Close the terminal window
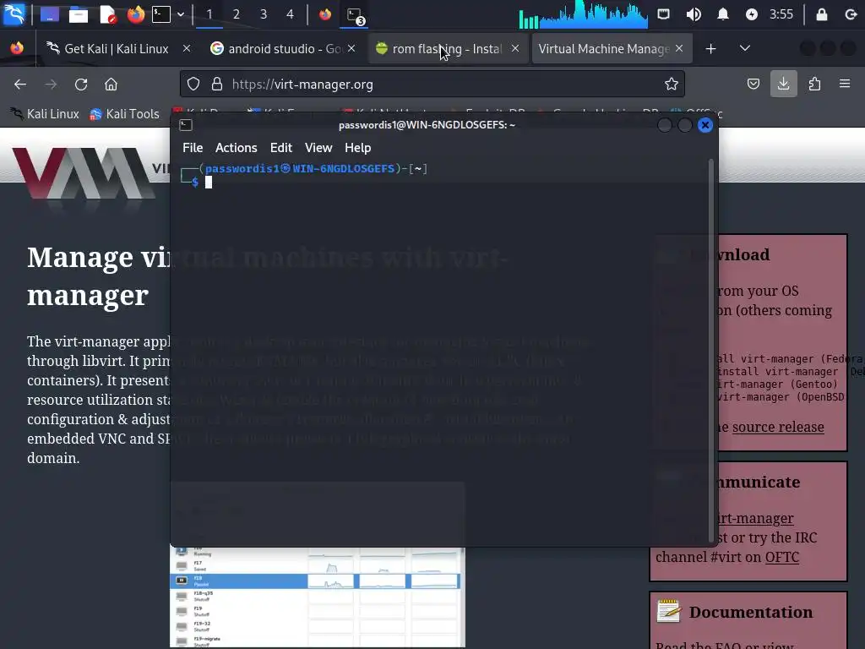This screenshot has height=649, width=865. coord(705,125)
